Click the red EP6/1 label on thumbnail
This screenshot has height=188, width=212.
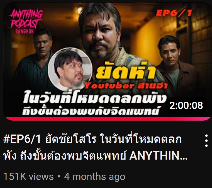tap(174, 13)
